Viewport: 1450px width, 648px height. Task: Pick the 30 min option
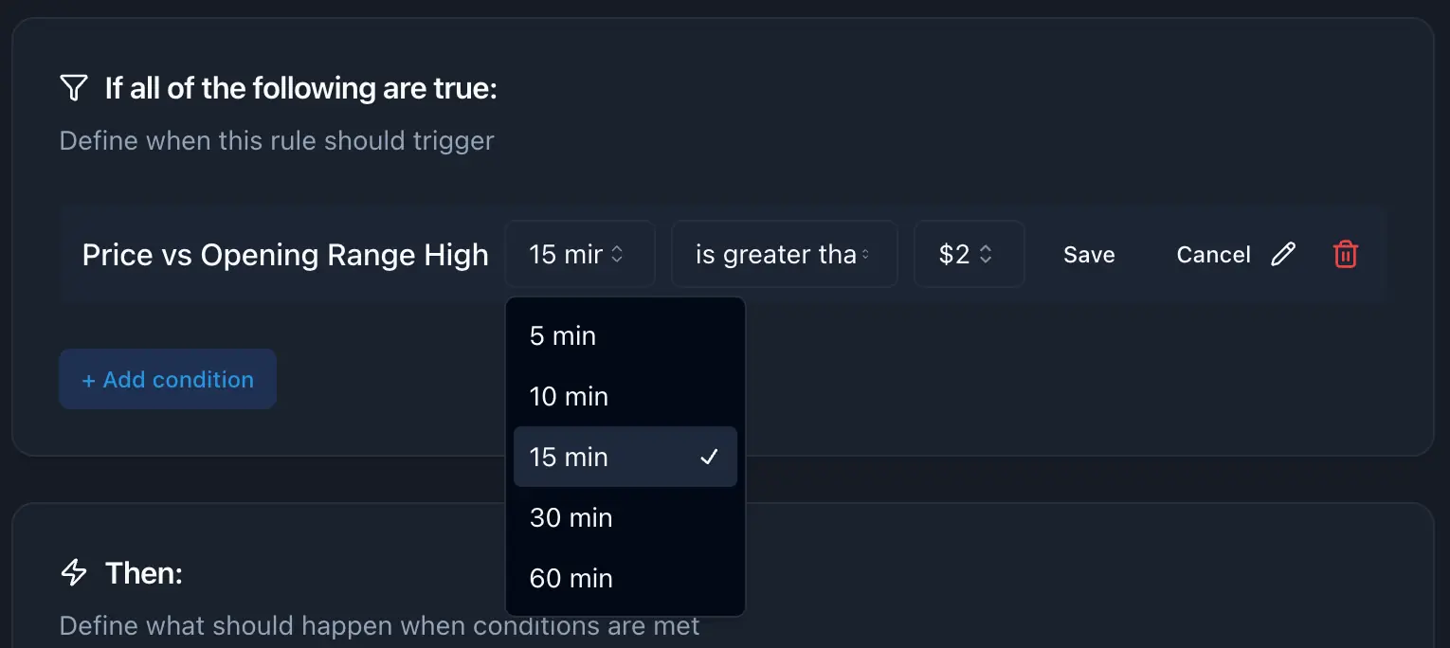click(x=571, y=517)
